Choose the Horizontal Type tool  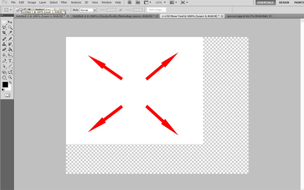(10, 60)
